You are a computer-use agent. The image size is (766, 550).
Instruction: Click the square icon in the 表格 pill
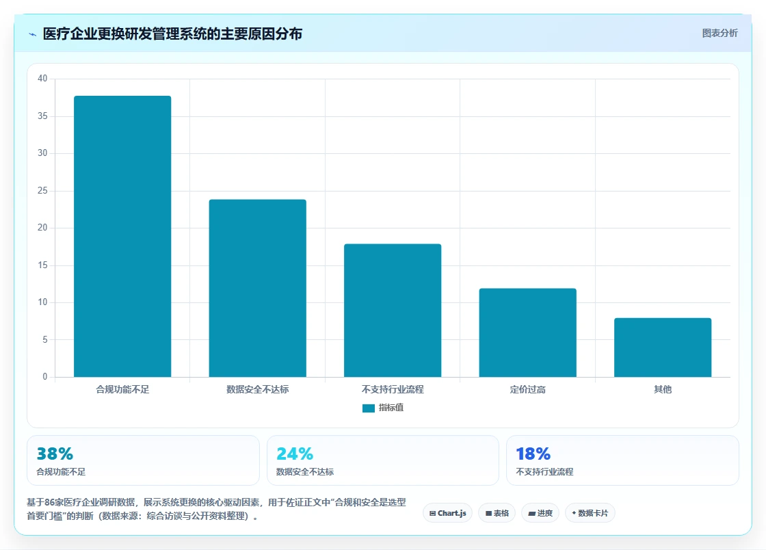point(488,513)
